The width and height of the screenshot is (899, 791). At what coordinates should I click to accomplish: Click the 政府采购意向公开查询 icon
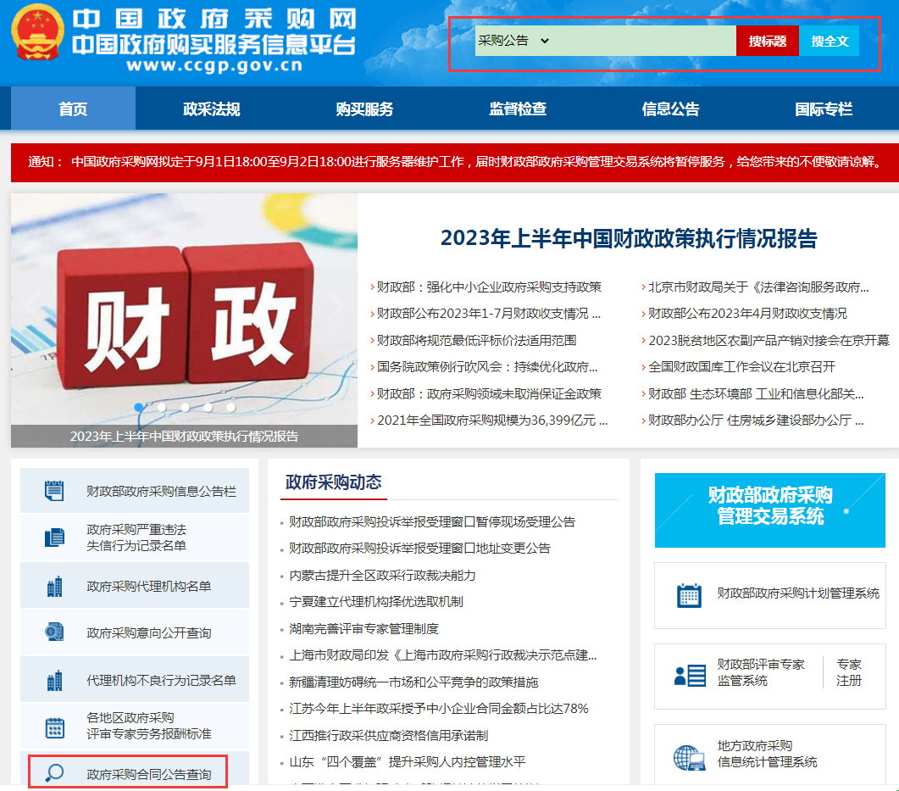click(x=54, y=632)
